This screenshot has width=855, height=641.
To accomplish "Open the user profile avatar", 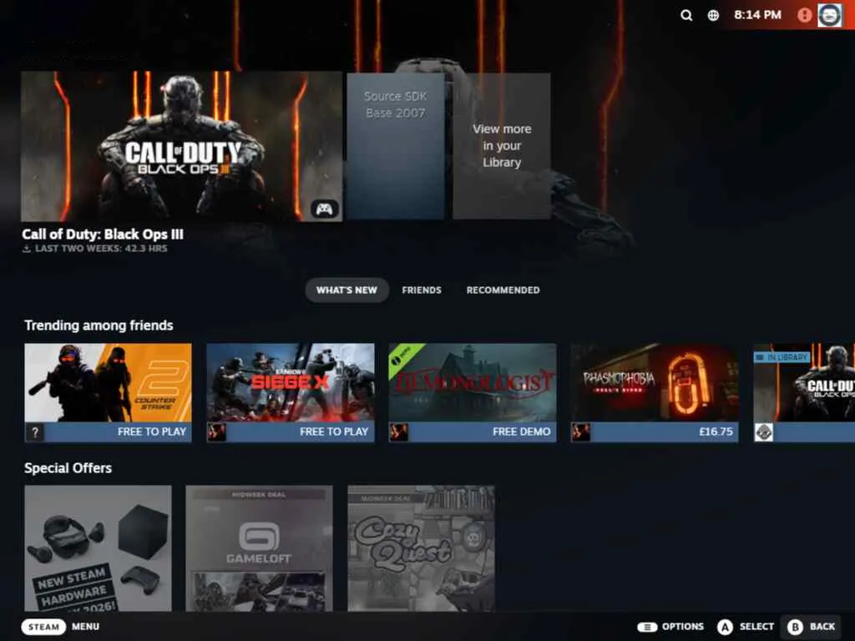I will point(829,15).
